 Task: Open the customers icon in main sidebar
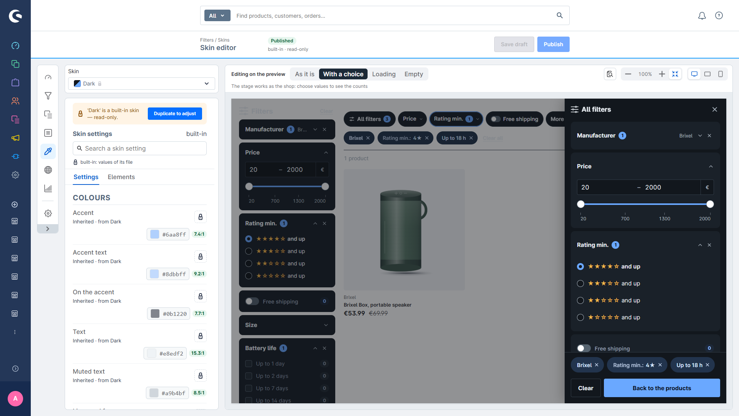pyautogui.click(x=15, y=101)
